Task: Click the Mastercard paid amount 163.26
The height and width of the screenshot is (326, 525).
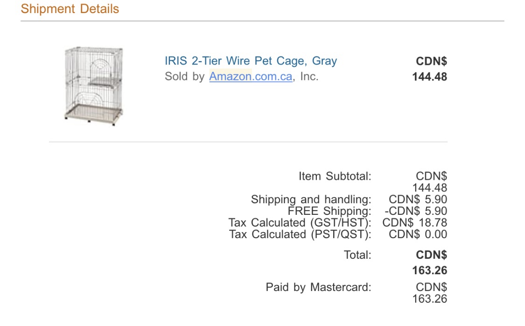Action: pyautogui.click(x=430, y=299)
